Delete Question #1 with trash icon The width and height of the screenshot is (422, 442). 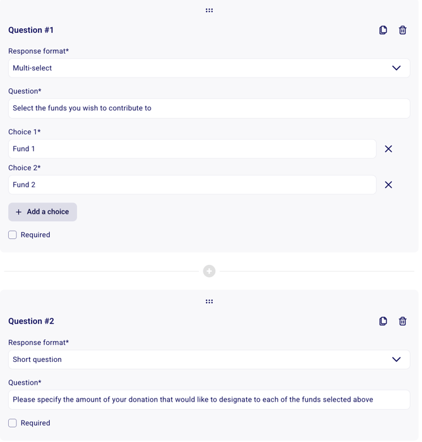pyautogui.click(x=402, y=30)
